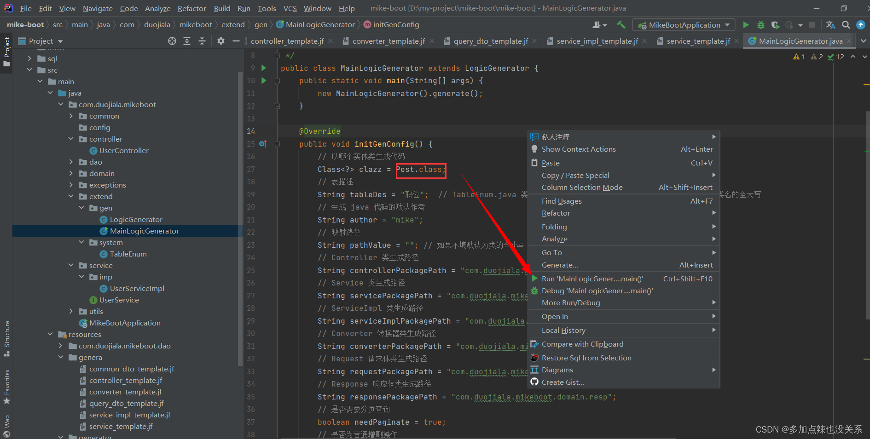Select Find Usages in context menu

pos(624,201)
